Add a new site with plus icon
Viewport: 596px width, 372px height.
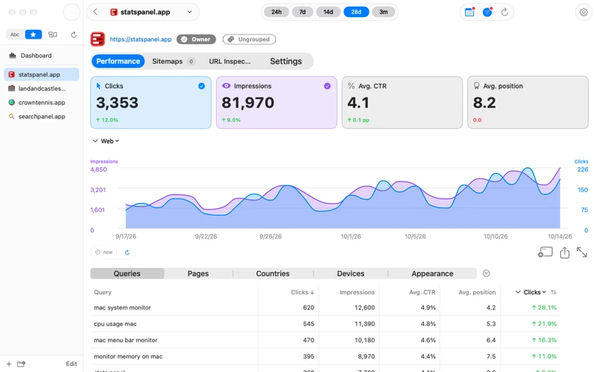click(x=9, y=364)
